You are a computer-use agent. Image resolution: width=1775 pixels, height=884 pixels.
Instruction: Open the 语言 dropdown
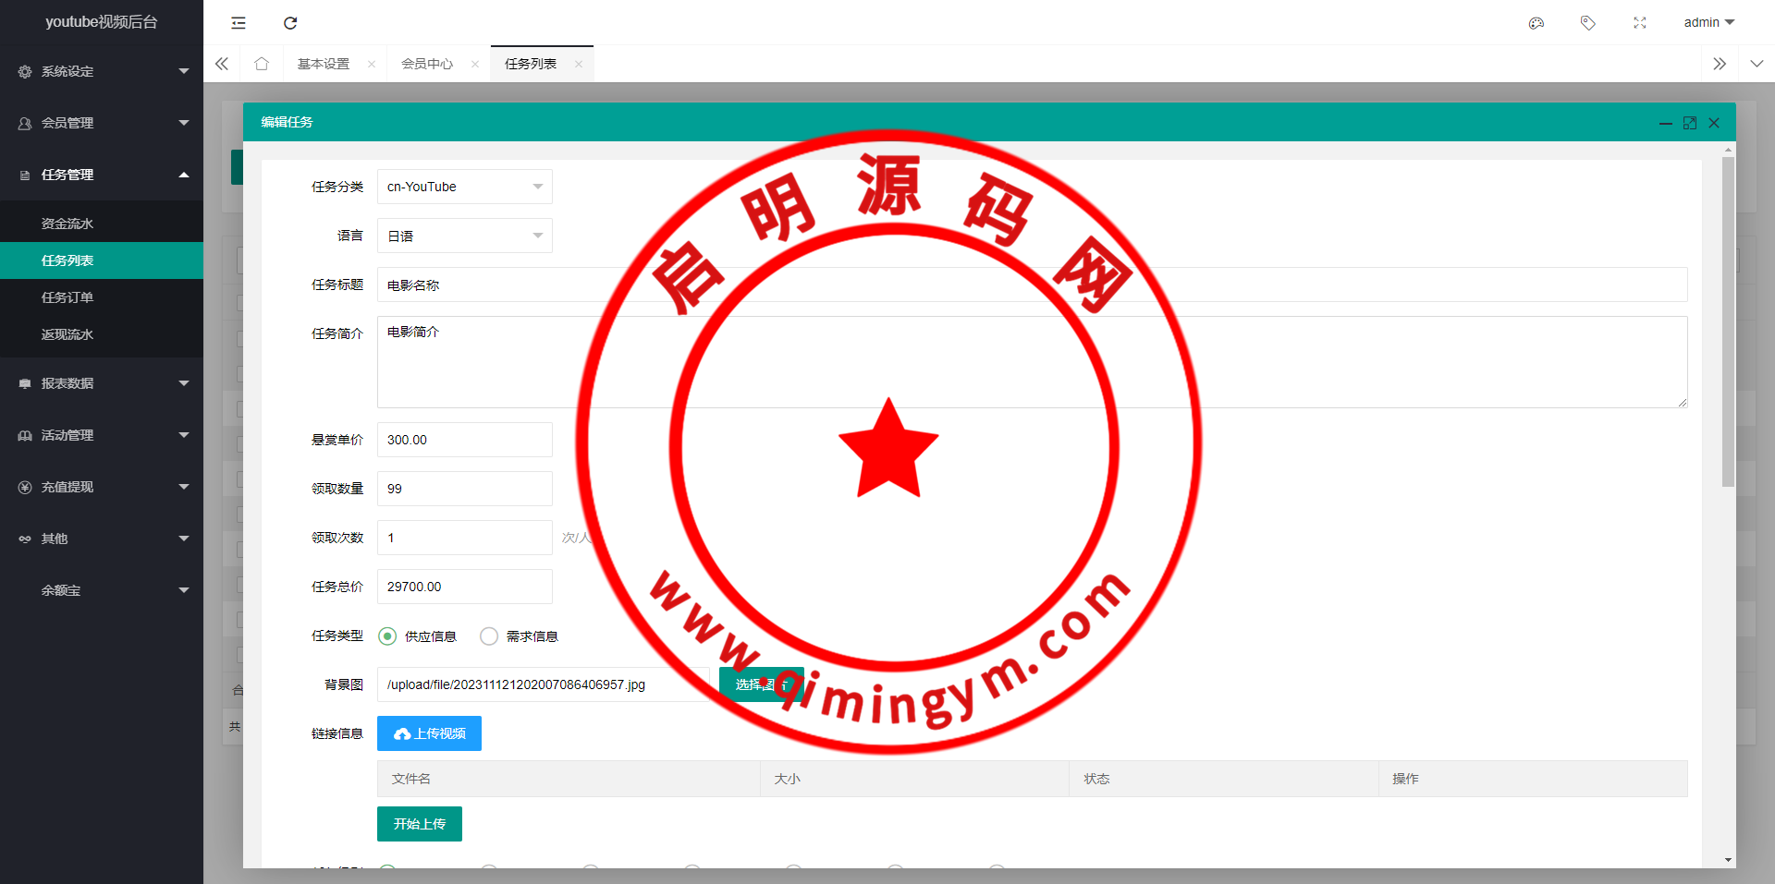pos(464,236)
